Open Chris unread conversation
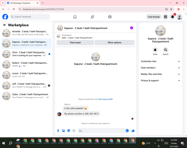Screen dimensions: 187x148 [x=26, y=54]
